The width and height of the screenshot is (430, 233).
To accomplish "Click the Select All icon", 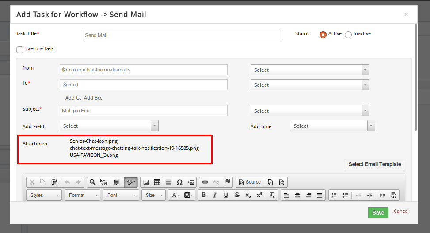I will (x=116, y=182).
